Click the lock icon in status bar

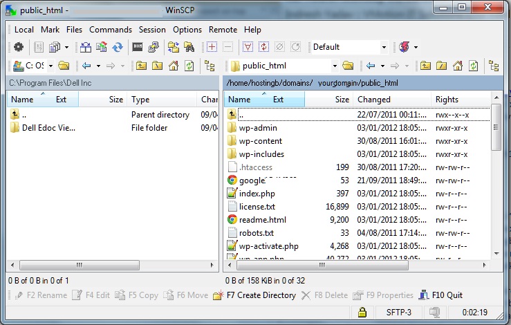362,312
